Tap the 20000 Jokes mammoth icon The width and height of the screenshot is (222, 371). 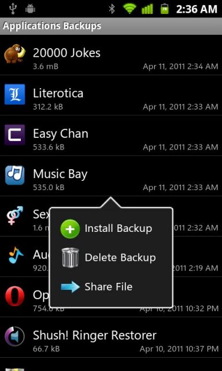(x=14, y=54)
